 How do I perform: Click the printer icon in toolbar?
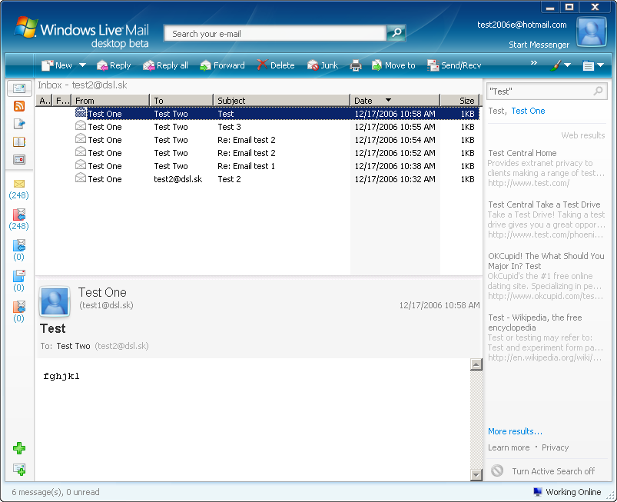pos(355,65)
